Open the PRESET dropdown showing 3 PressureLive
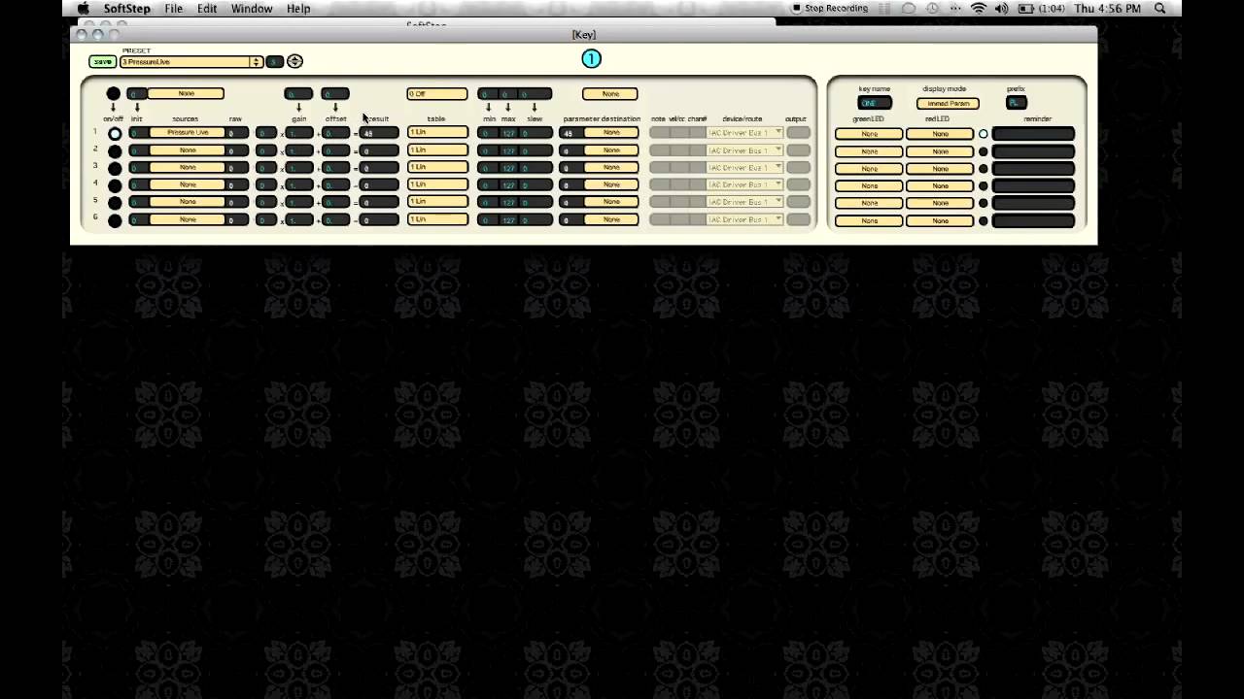This screenshot has width=1244, height=699. click(191, 62)
